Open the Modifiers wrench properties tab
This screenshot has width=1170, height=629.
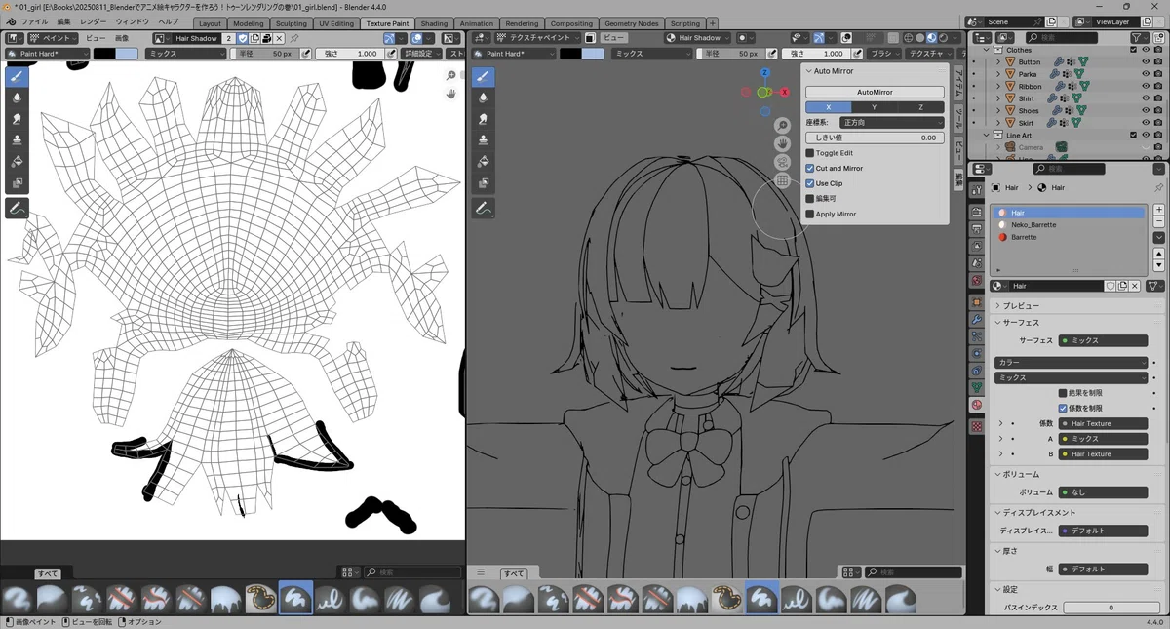976,320
